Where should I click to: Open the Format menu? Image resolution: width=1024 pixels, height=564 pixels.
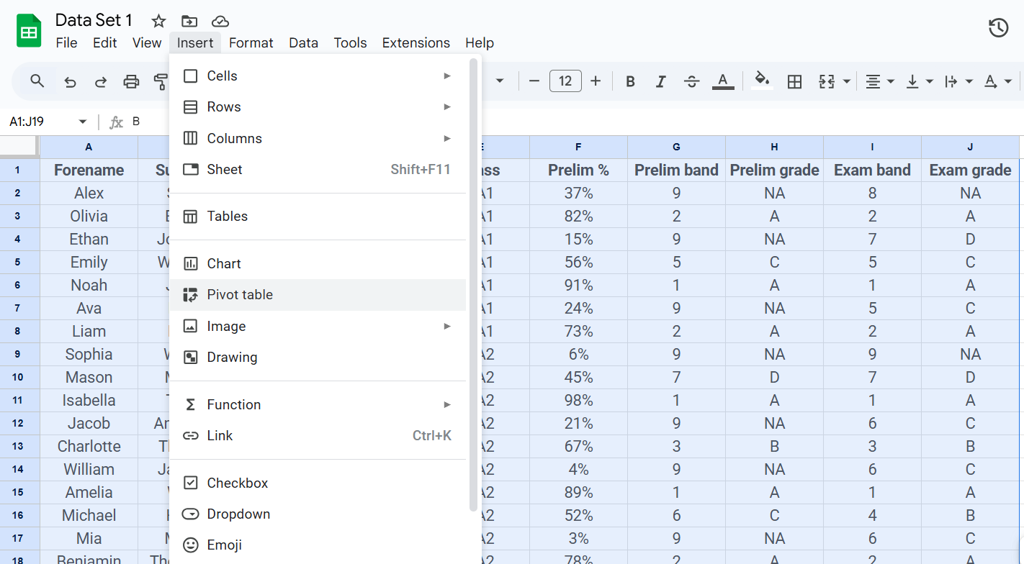click(251, 42)
